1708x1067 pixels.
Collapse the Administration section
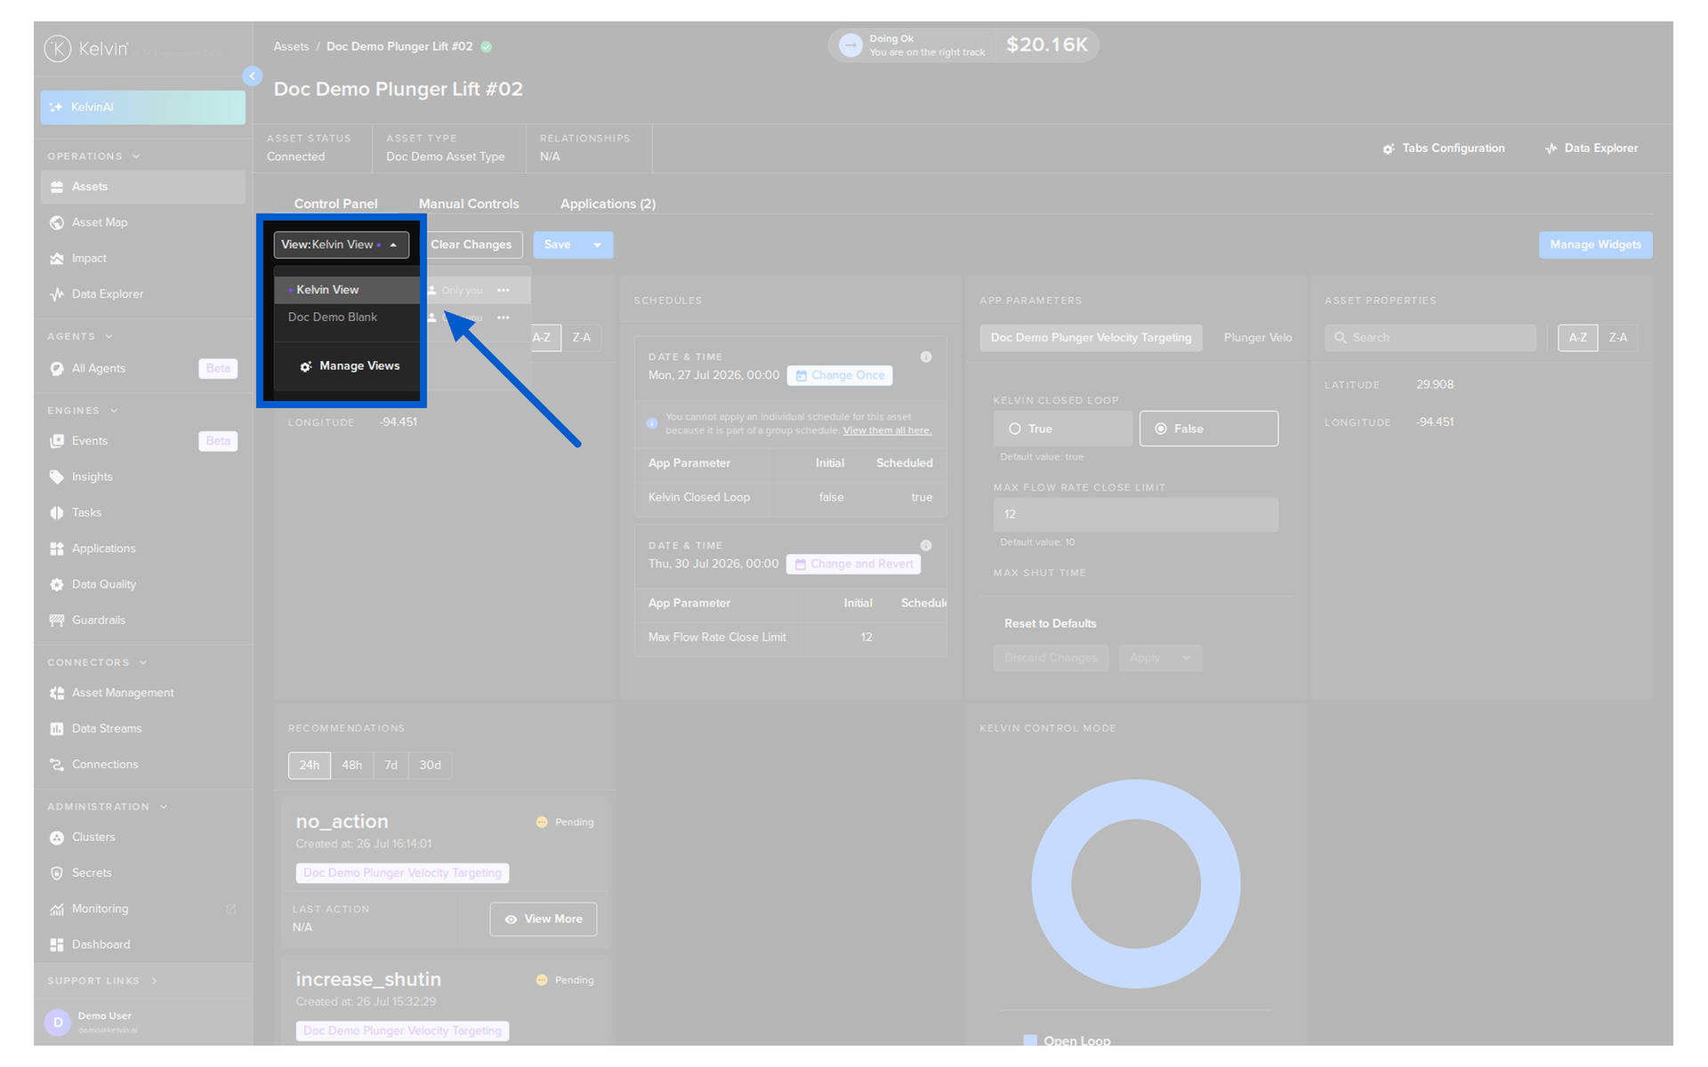pos(164,807)
